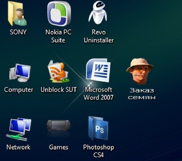This screenshot has width=182, height=161.
Task: Click the "Games" label text
Action: click(59, 147)
